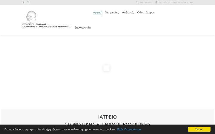Image resolution: width=215 pixels, height=134 pixels.
Task: Open Υπηρεσίες menu item
Action: (x=112, y=13)
